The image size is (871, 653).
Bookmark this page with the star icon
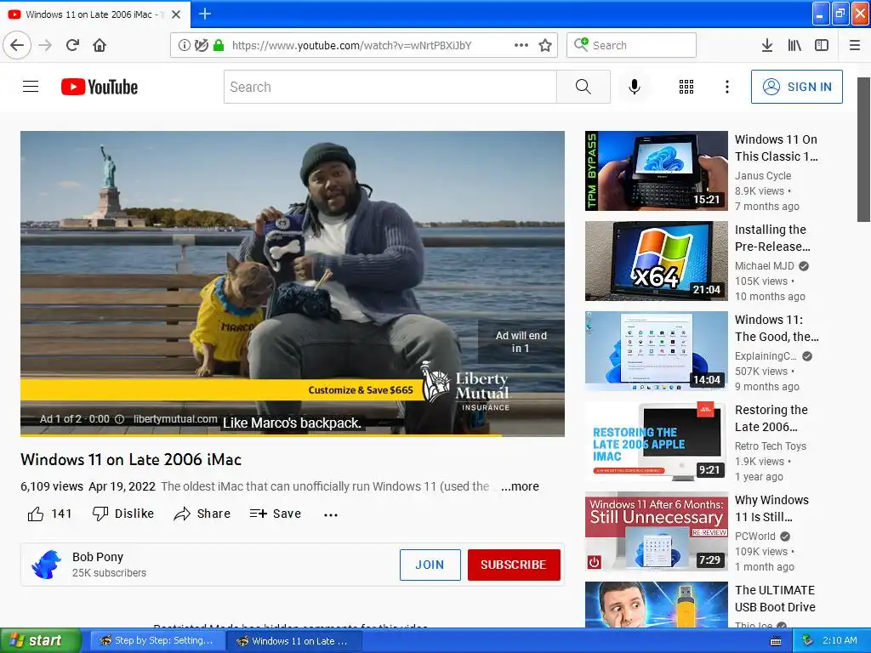(545, 46)
